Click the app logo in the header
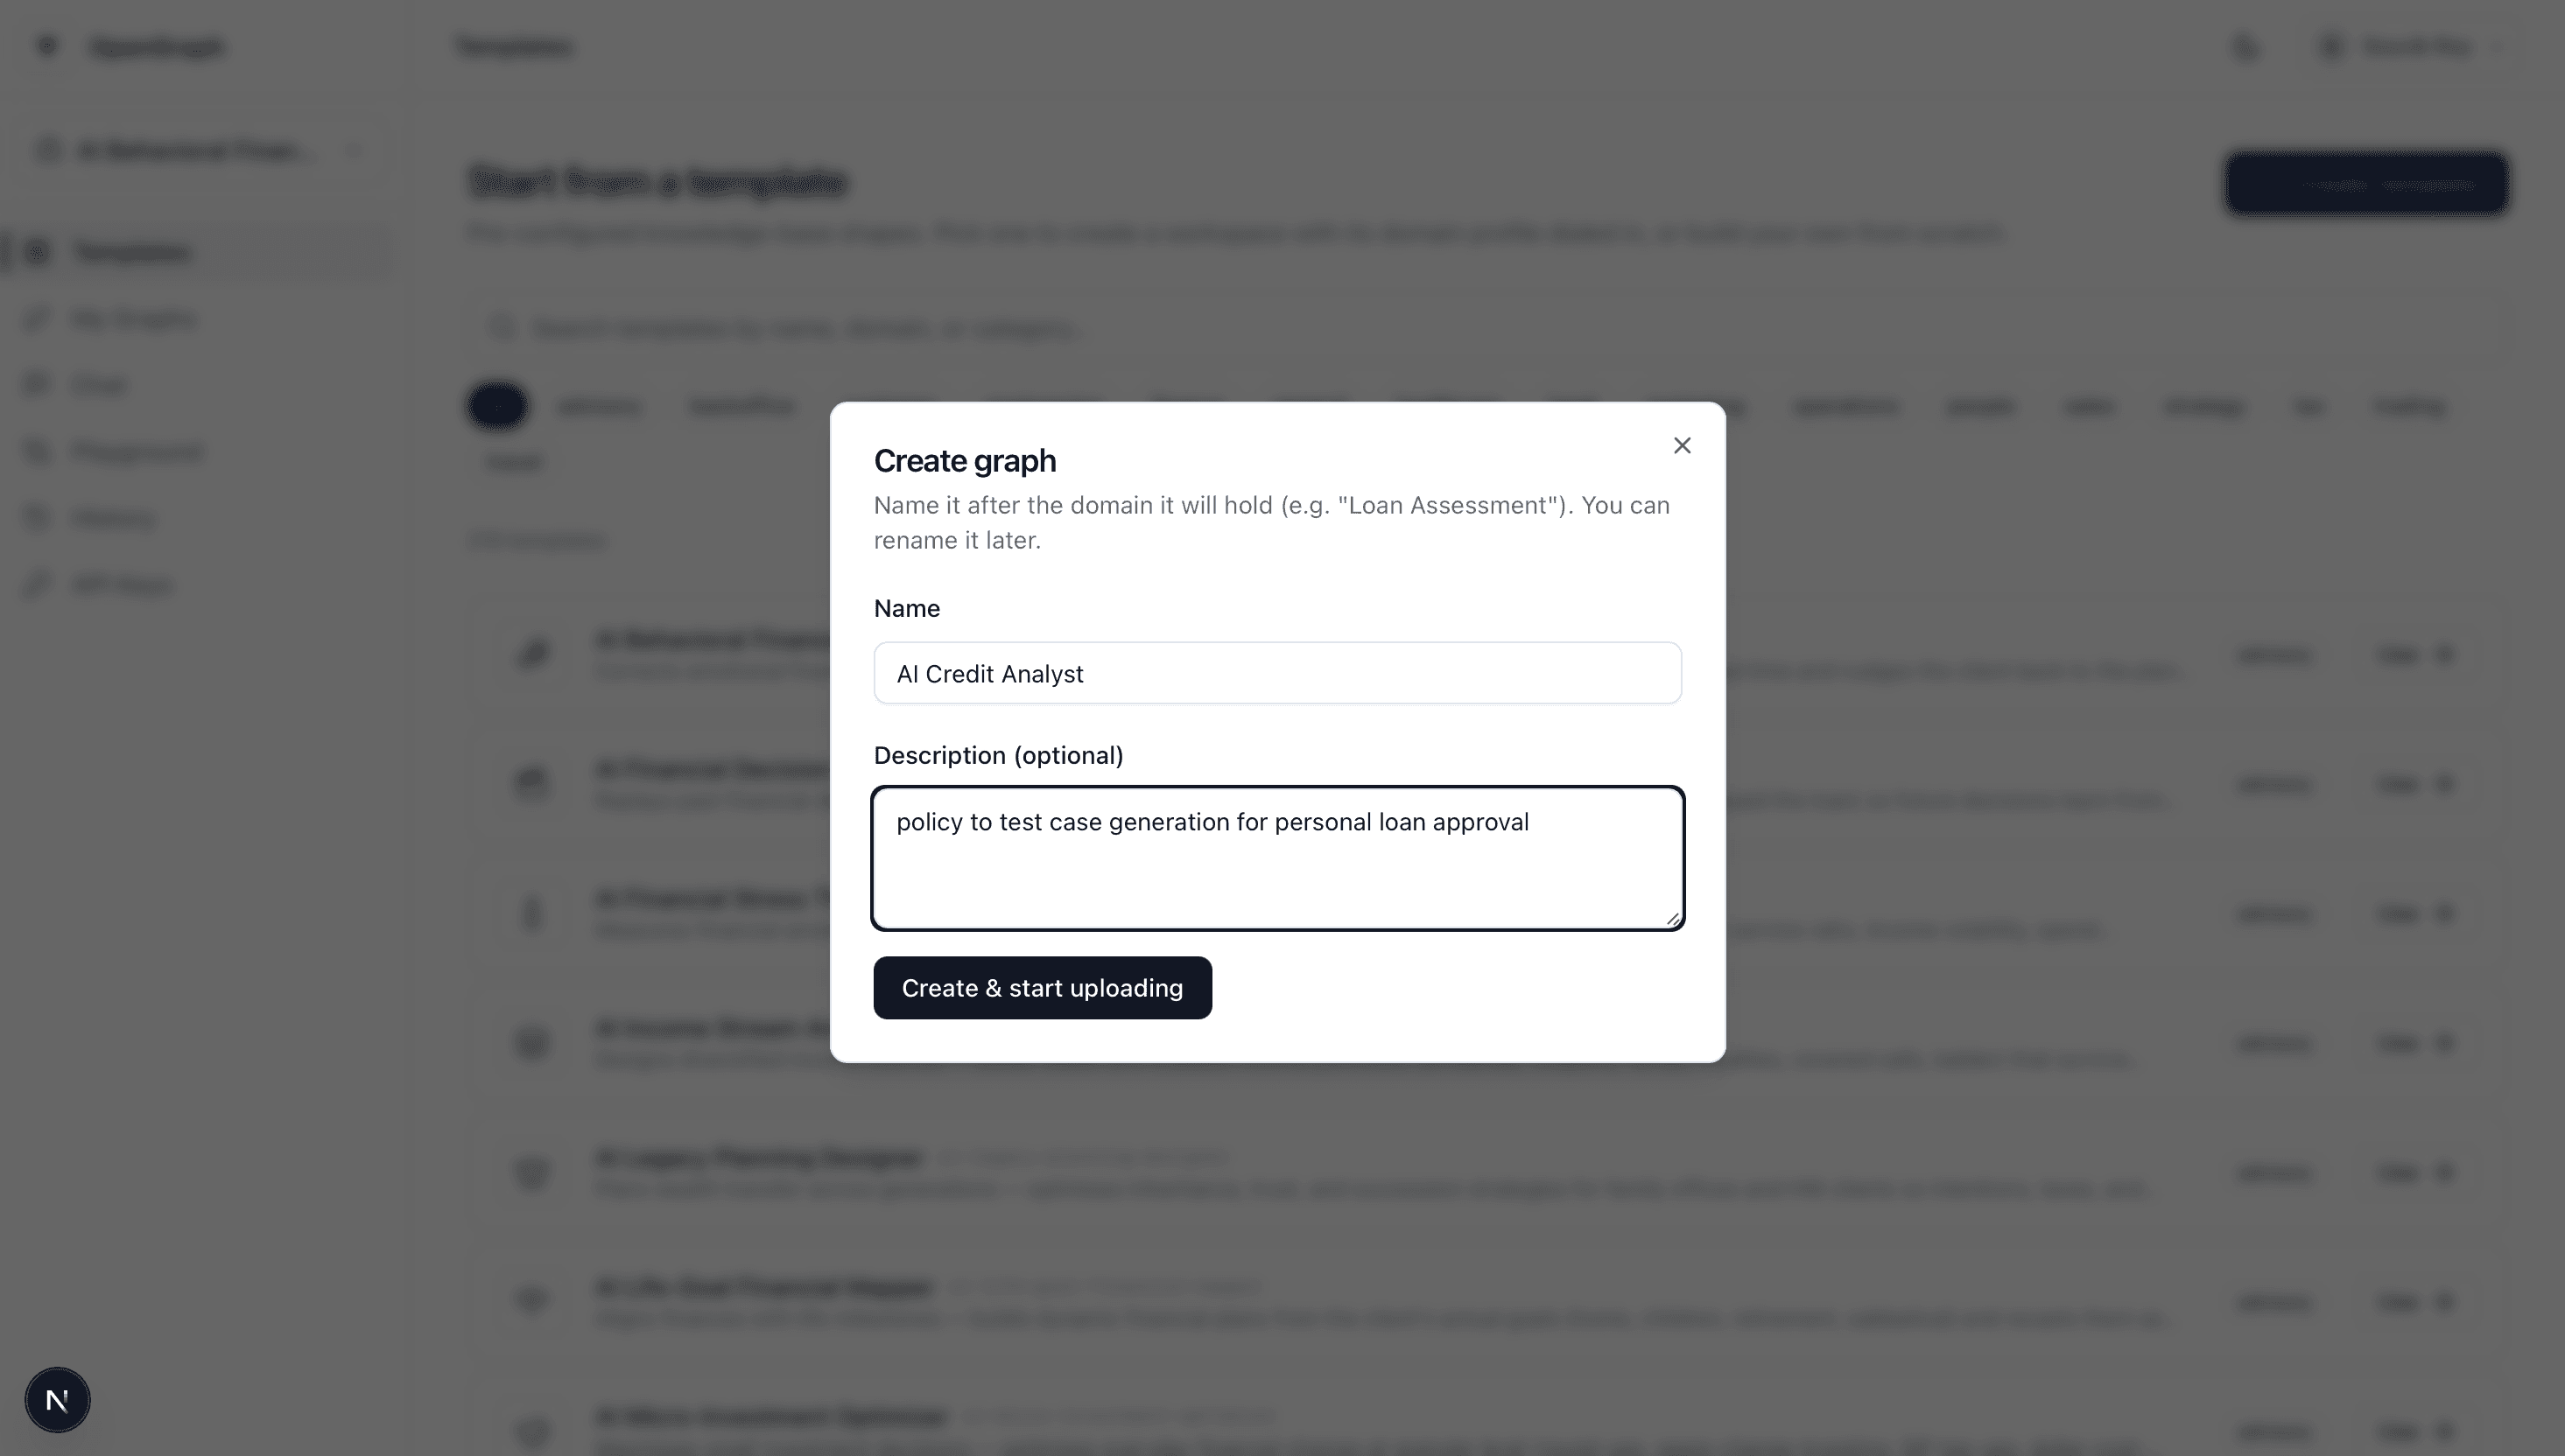The height and width of the screenshot is (1456, 2565). point(47,46)
